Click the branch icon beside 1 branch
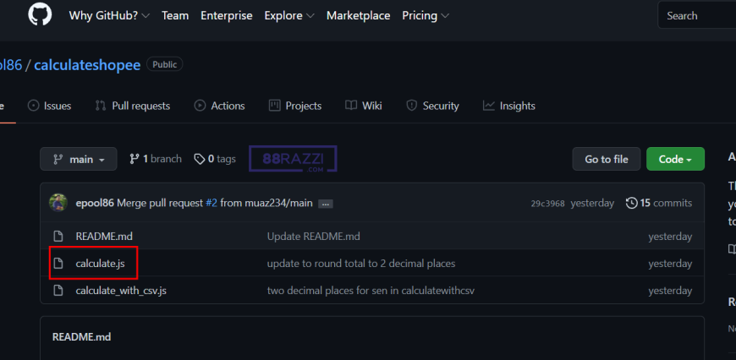The image size is (736, 360). pyautogui.click(x=134, y=159)
